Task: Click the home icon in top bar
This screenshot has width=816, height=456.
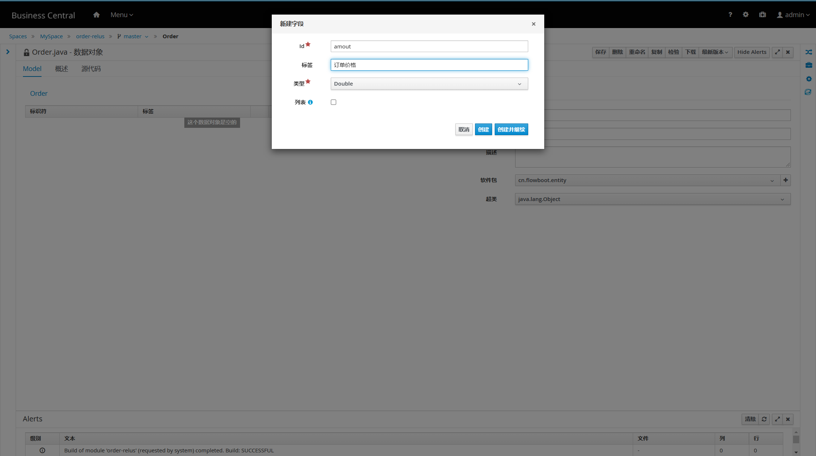Action: 96,15
